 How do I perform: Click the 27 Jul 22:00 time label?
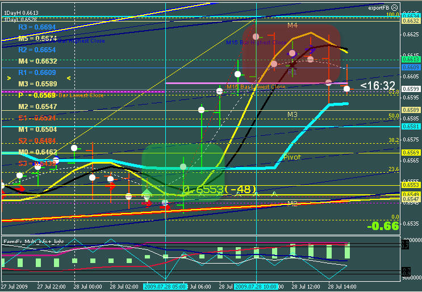51,287
